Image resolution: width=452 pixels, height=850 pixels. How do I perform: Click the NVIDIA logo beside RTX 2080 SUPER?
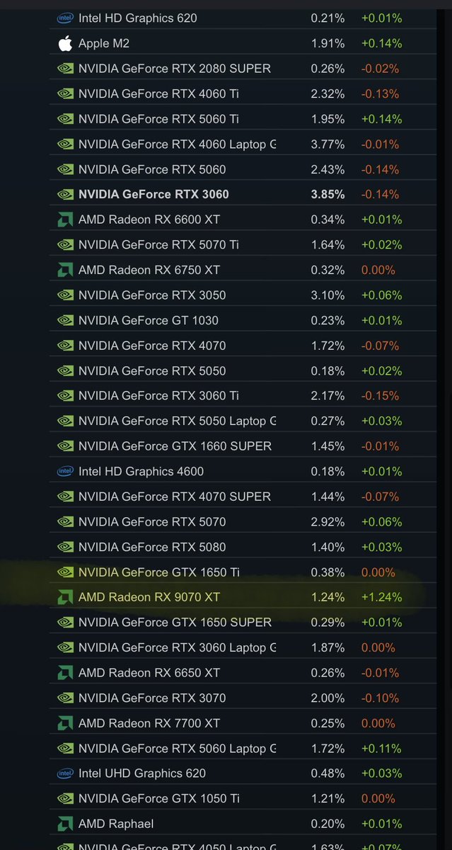tap(65, 69)
